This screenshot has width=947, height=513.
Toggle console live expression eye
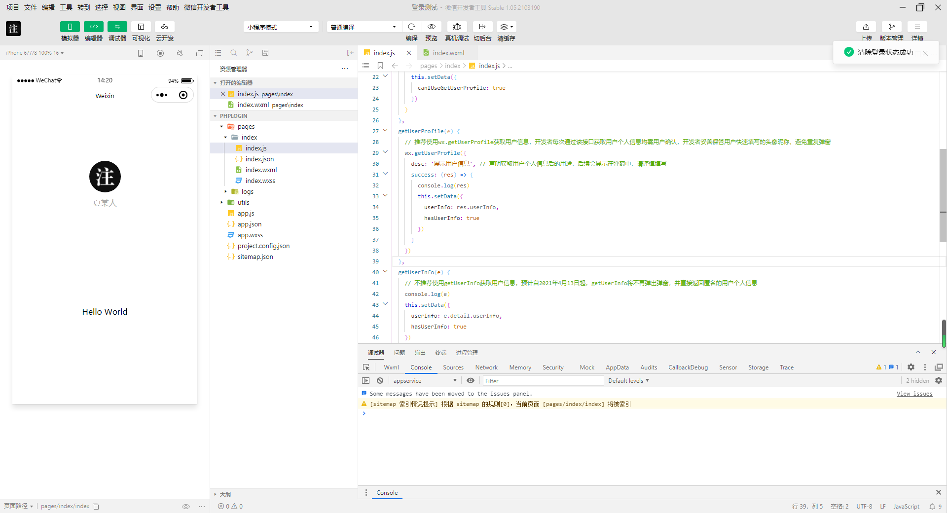point(471,381)
